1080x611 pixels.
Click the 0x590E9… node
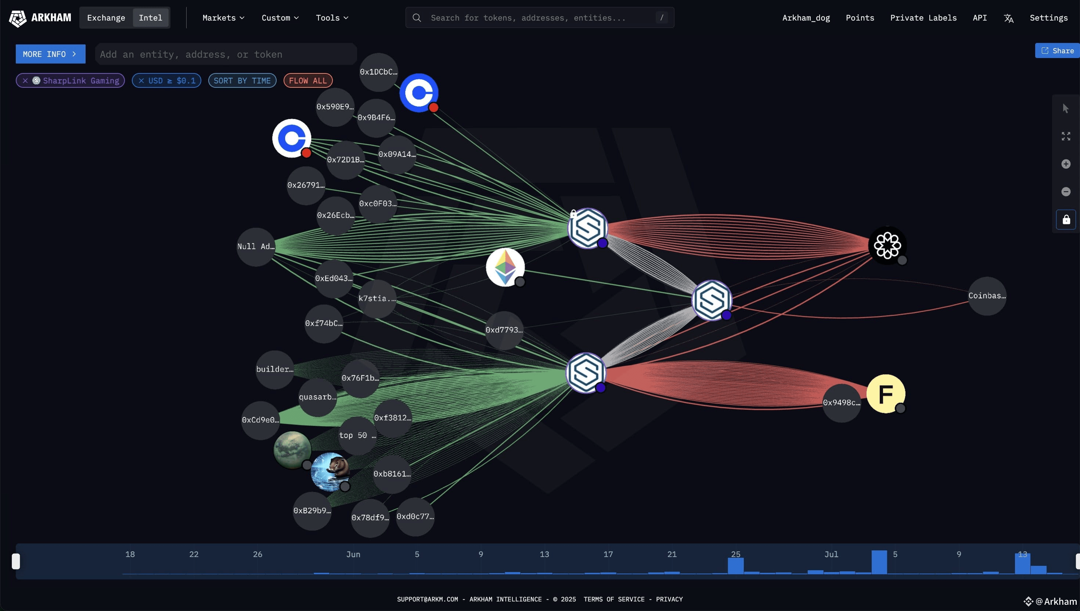click(x=335, y=107)
